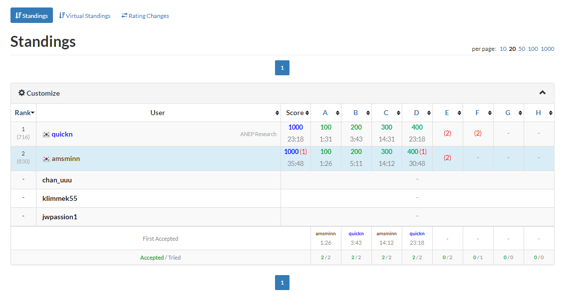The height and width of the screenshot is (301, 570).
Task: Click the First Accepted row label
Action: click(x=160, y=239)
